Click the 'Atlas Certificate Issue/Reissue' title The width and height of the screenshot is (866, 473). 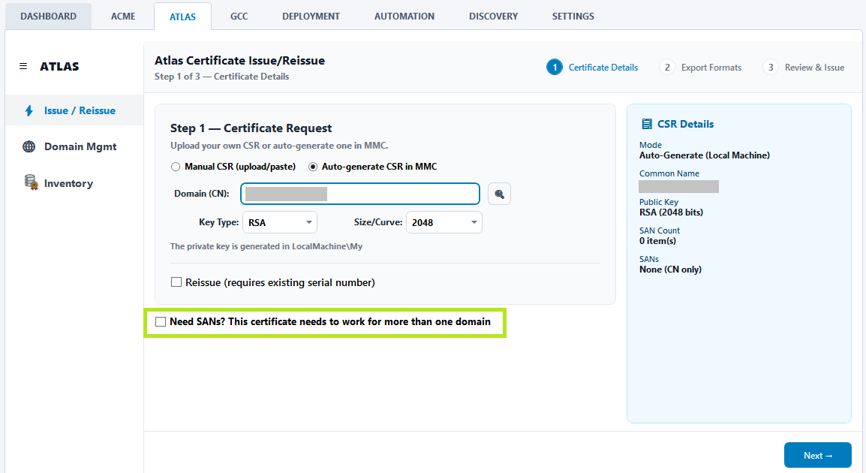(x=239, y=61)
